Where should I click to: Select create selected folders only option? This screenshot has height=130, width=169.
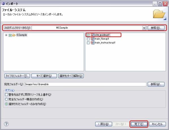tap(6, 104)
